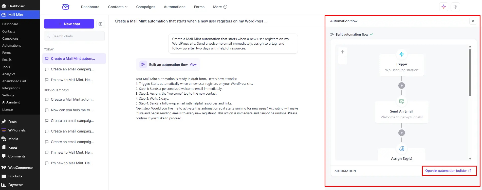Open License submenu item
Viewport: 482px width, 190px height.
(8, 110)
